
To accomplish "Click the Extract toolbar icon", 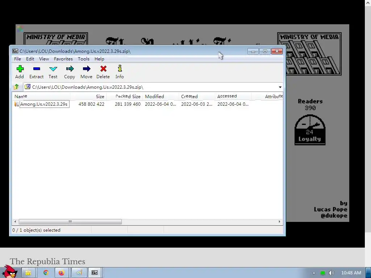I will pos(37,69).
